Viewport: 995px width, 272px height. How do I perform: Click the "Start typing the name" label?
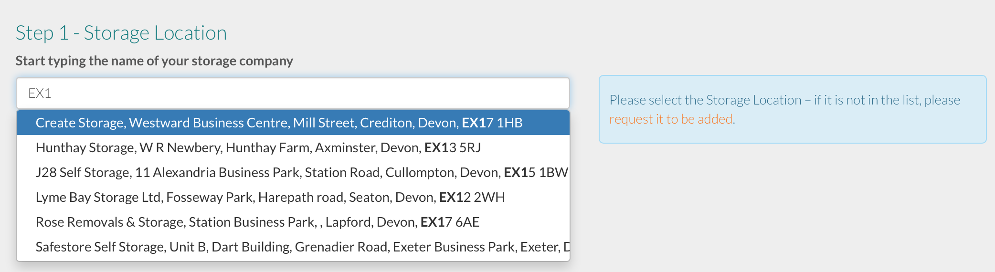coord(154,61)
